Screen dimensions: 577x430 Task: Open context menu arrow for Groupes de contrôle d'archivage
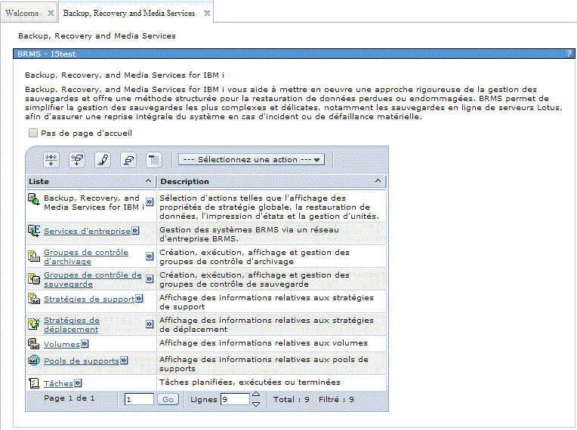point(150,256)
